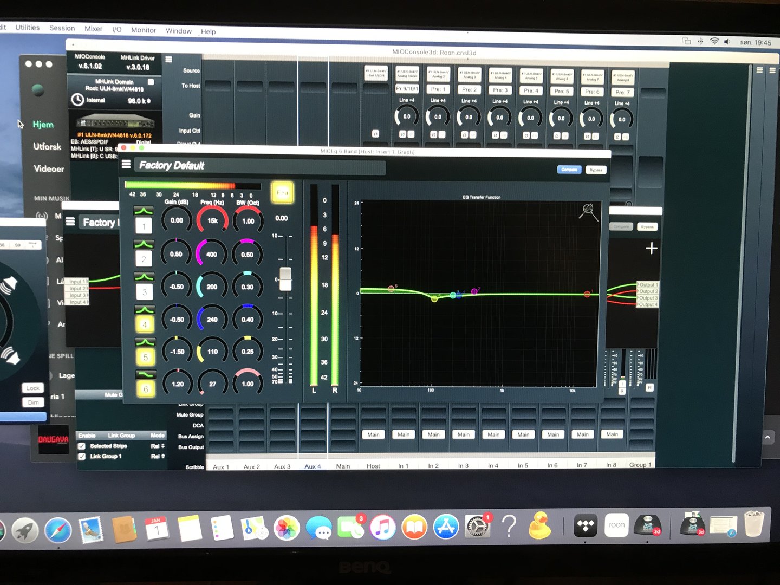Click the band 5 Gain knob showing -1.50

point(177,352)
